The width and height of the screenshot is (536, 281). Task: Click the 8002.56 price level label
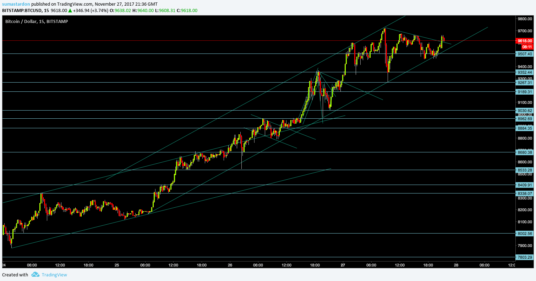(x=524, y=234)
